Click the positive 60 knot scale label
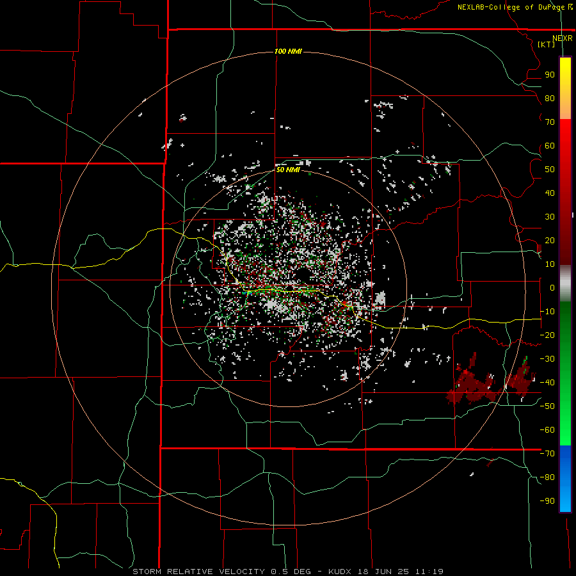This screenshot has width=576, height=576. 550,145
